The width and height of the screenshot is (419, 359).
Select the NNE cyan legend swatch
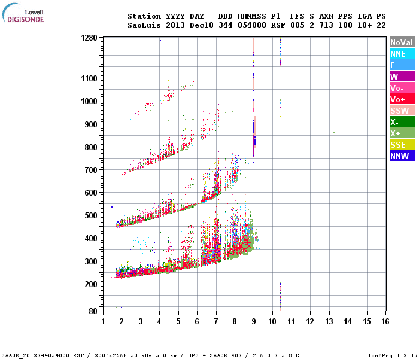(x=402, y=54)
